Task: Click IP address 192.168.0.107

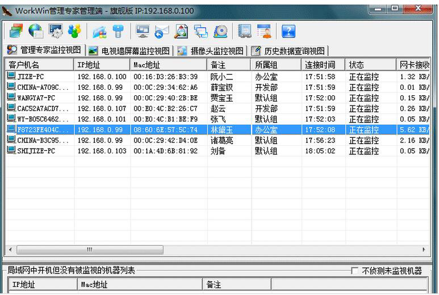Action: click(102, 108)
